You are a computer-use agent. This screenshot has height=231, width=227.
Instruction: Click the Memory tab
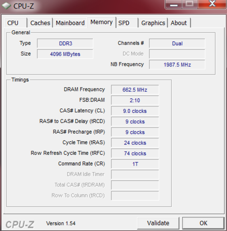pyautogui.click(x=101, y=22)
